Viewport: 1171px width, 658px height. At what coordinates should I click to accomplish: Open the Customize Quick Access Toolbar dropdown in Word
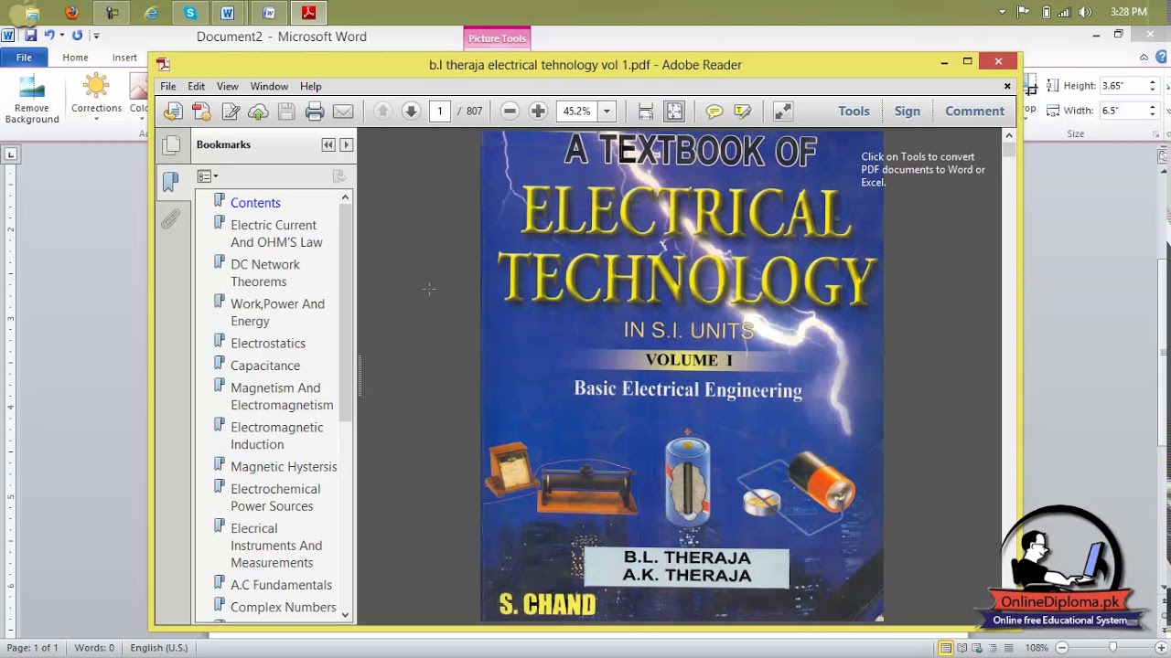[96, 37]
